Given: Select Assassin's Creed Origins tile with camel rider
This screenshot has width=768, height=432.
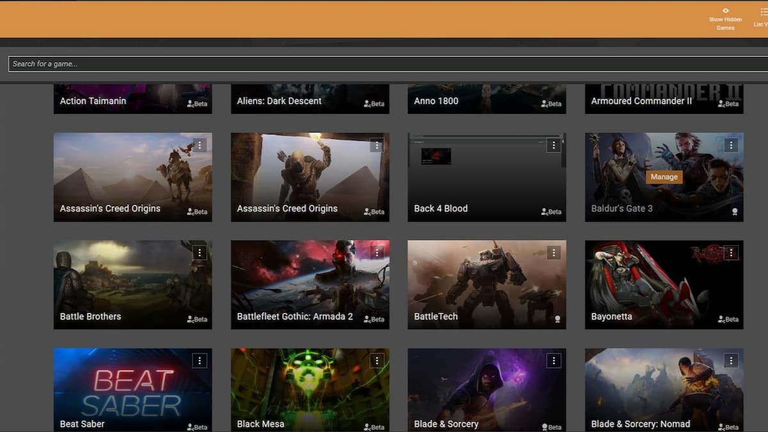Looking at the screenshot, I should tap(132, 176).
